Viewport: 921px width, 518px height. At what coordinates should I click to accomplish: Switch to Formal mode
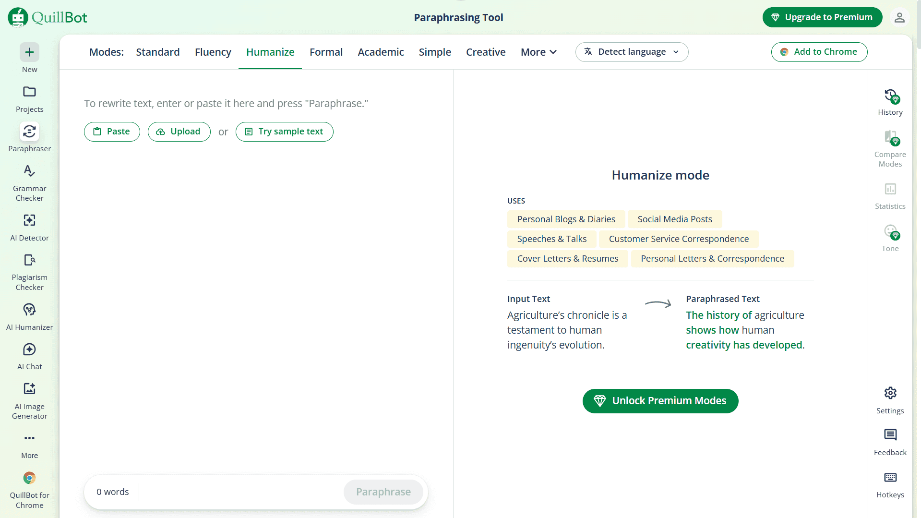point(326,52)
